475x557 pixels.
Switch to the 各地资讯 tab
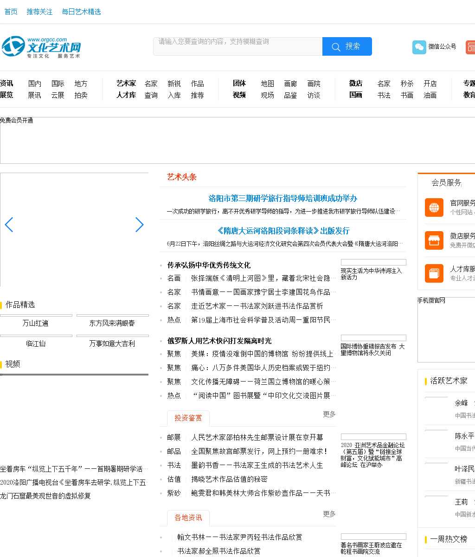click(188, 518)
